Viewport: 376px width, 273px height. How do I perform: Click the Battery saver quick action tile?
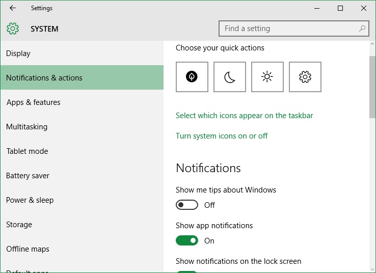point(192,77)
